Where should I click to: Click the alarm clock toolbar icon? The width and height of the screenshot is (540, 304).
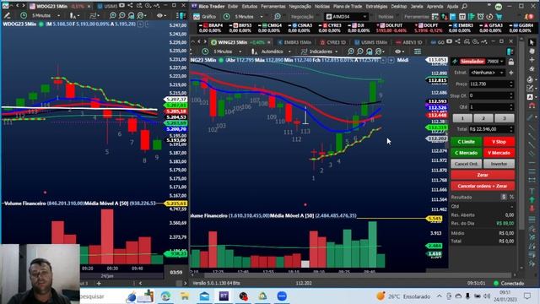(480, 17)
